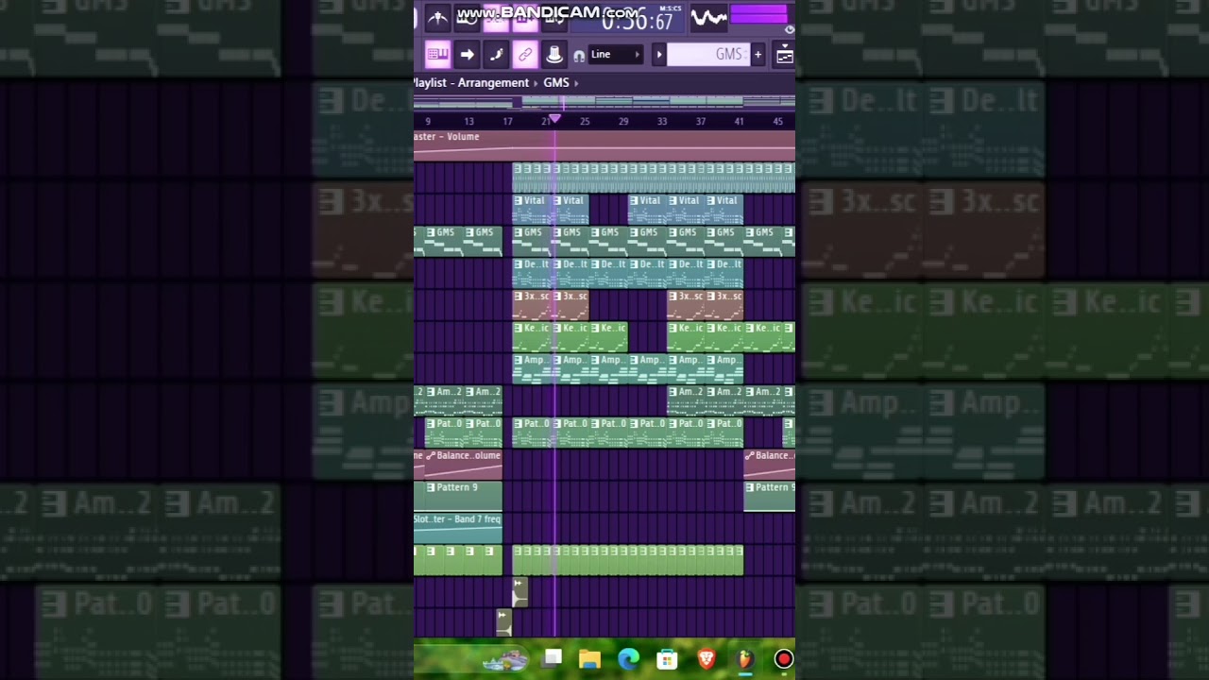This screenshot has width=1209, height=680.
Task: Select the leftmost Vital clip
Action: coord(532,209)
